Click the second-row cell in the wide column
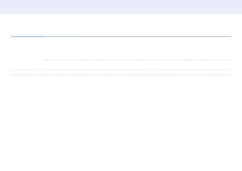 [x=158, y=65]
